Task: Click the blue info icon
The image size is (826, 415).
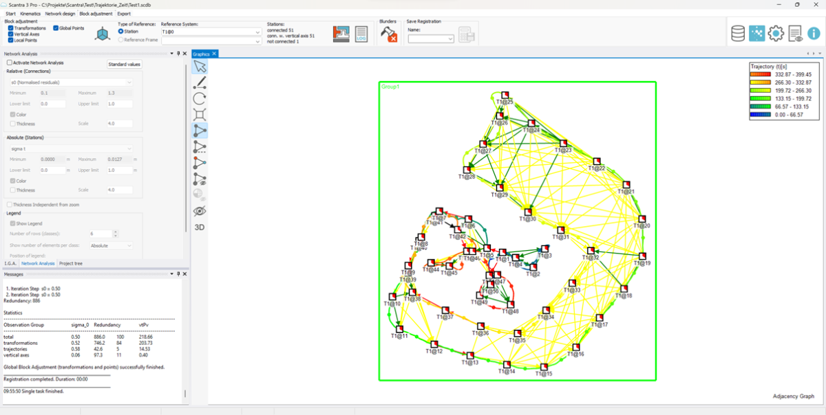Action: click(x=814, y=33)
